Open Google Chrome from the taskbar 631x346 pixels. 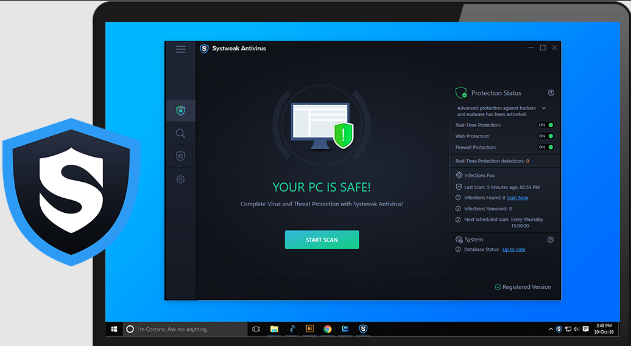(328, 329)
